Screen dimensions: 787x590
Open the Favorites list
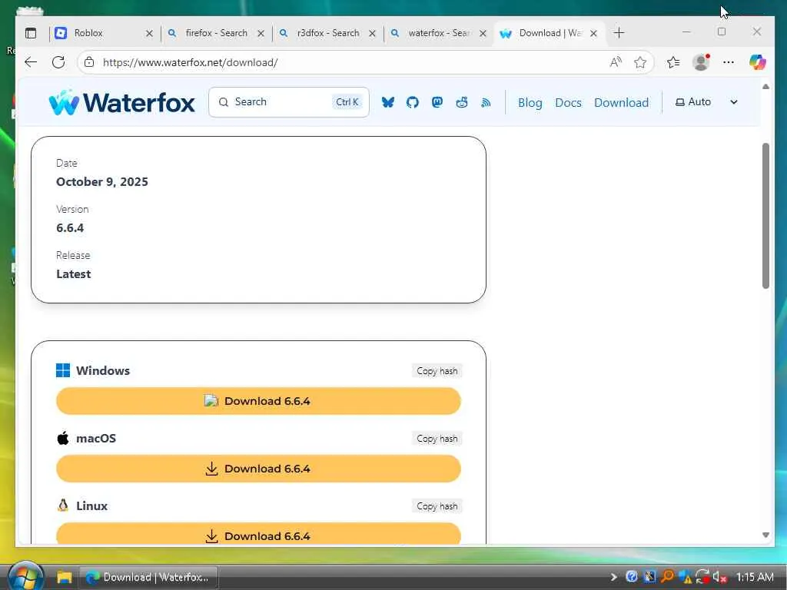(673, 62)
